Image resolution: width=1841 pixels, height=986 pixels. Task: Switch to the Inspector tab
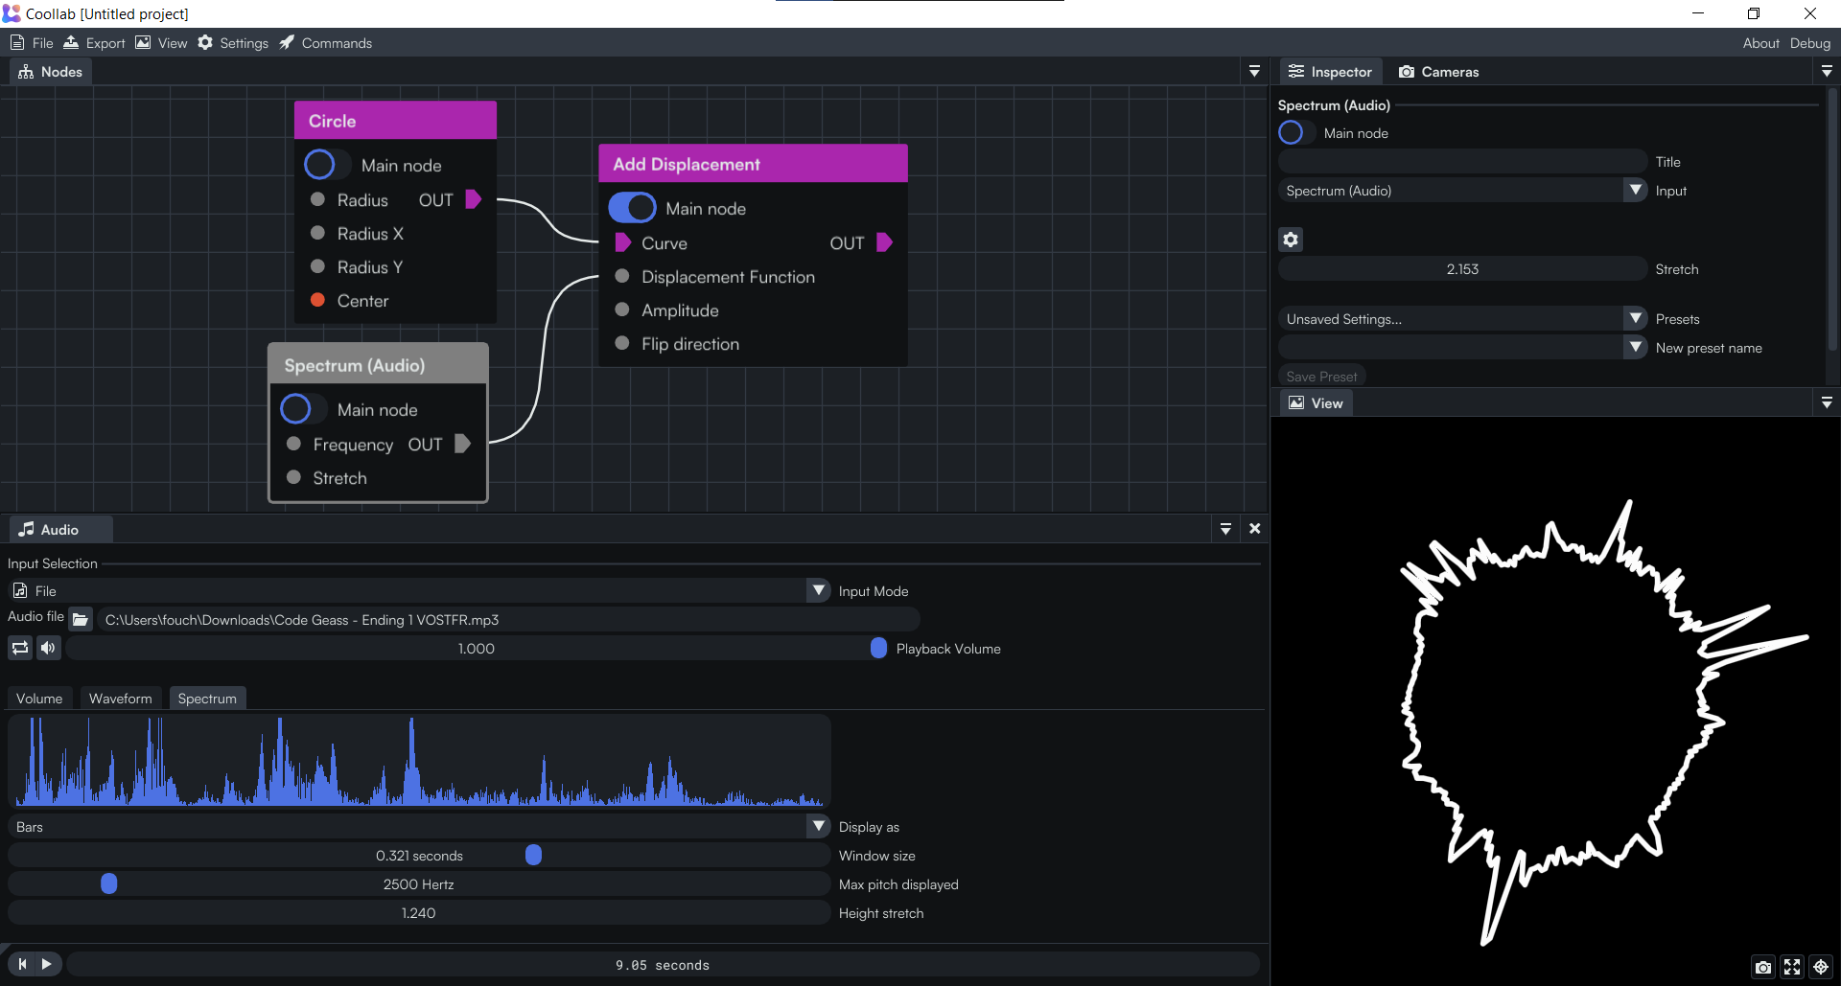tap(1330, 72)
